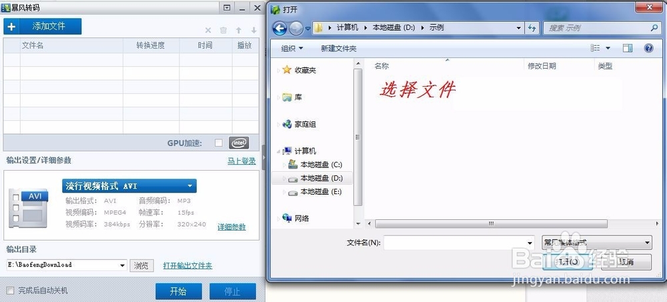Select 本地磁盘 (D:) in navigation tree

point(321,178)
